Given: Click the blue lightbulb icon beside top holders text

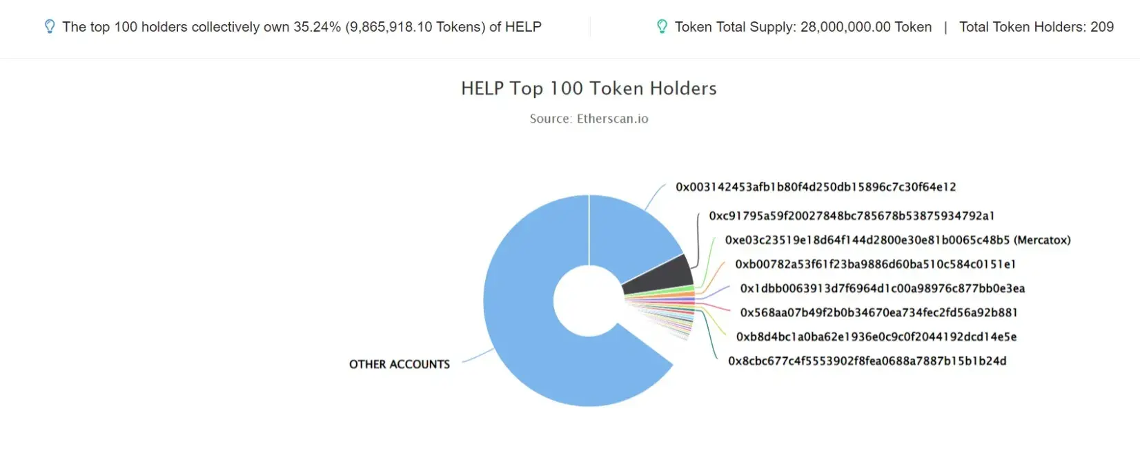Looking at the screenshot, I should (x=49, y=27).
